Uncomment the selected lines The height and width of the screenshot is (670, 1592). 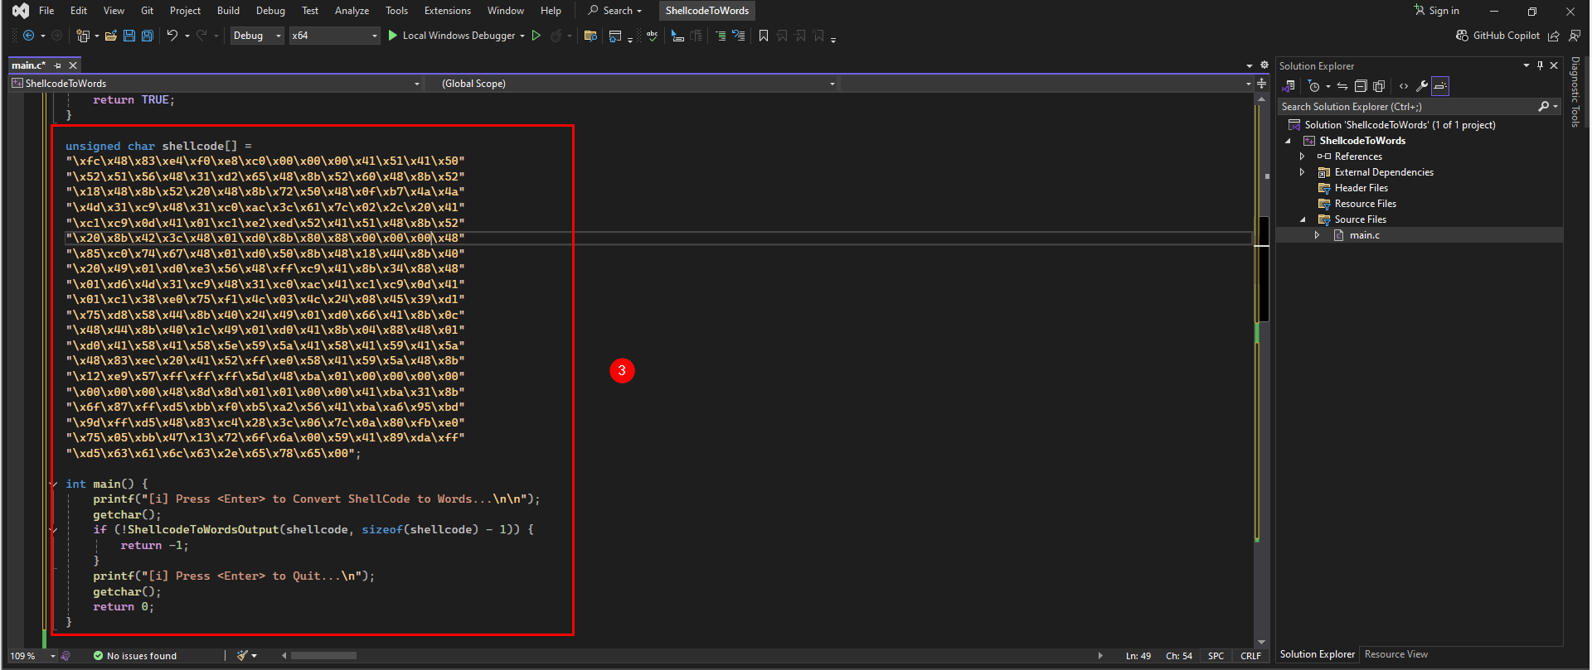point(739,36)
